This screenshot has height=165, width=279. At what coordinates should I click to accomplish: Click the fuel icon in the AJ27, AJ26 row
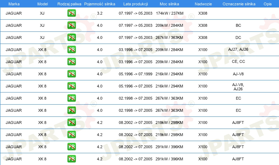pyautogui.click(x=71, y=50)
